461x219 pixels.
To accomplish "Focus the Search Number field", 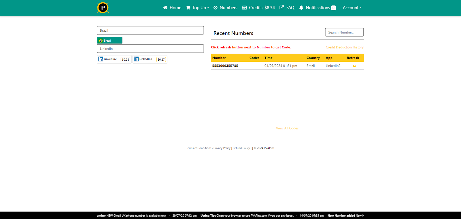I will click(x=344, y=32).
